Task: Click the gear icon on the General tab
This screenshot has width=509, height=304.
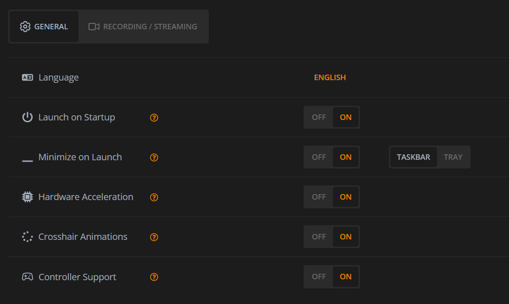Action: [26, 26]
